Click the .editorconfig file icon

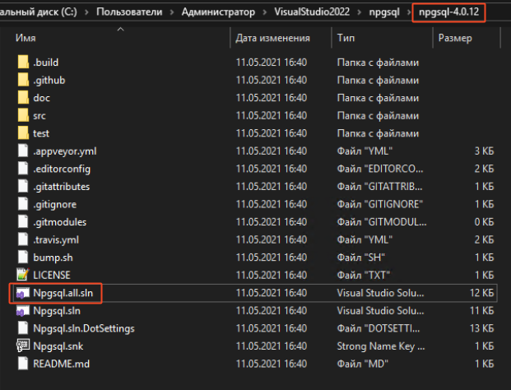pos(23,169)
